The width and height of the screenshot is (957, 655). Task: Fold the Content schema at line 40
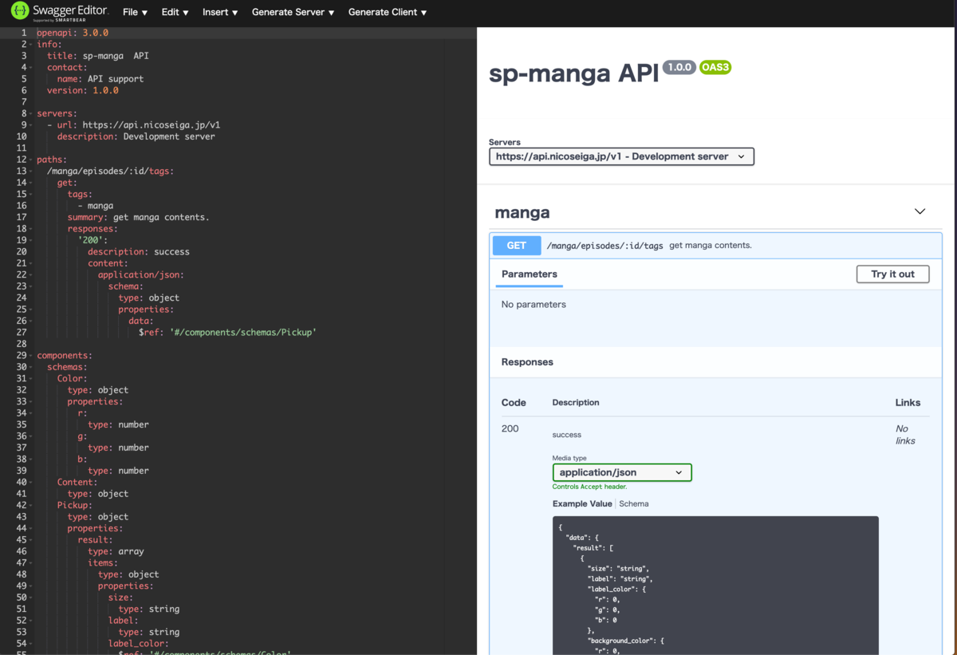pyautogui.click(x=31, y=482)
